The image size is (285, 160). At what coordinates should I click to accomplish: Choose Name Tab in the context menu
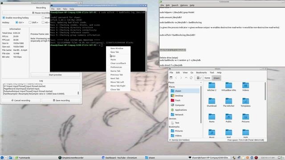click(x=118, y=71)
